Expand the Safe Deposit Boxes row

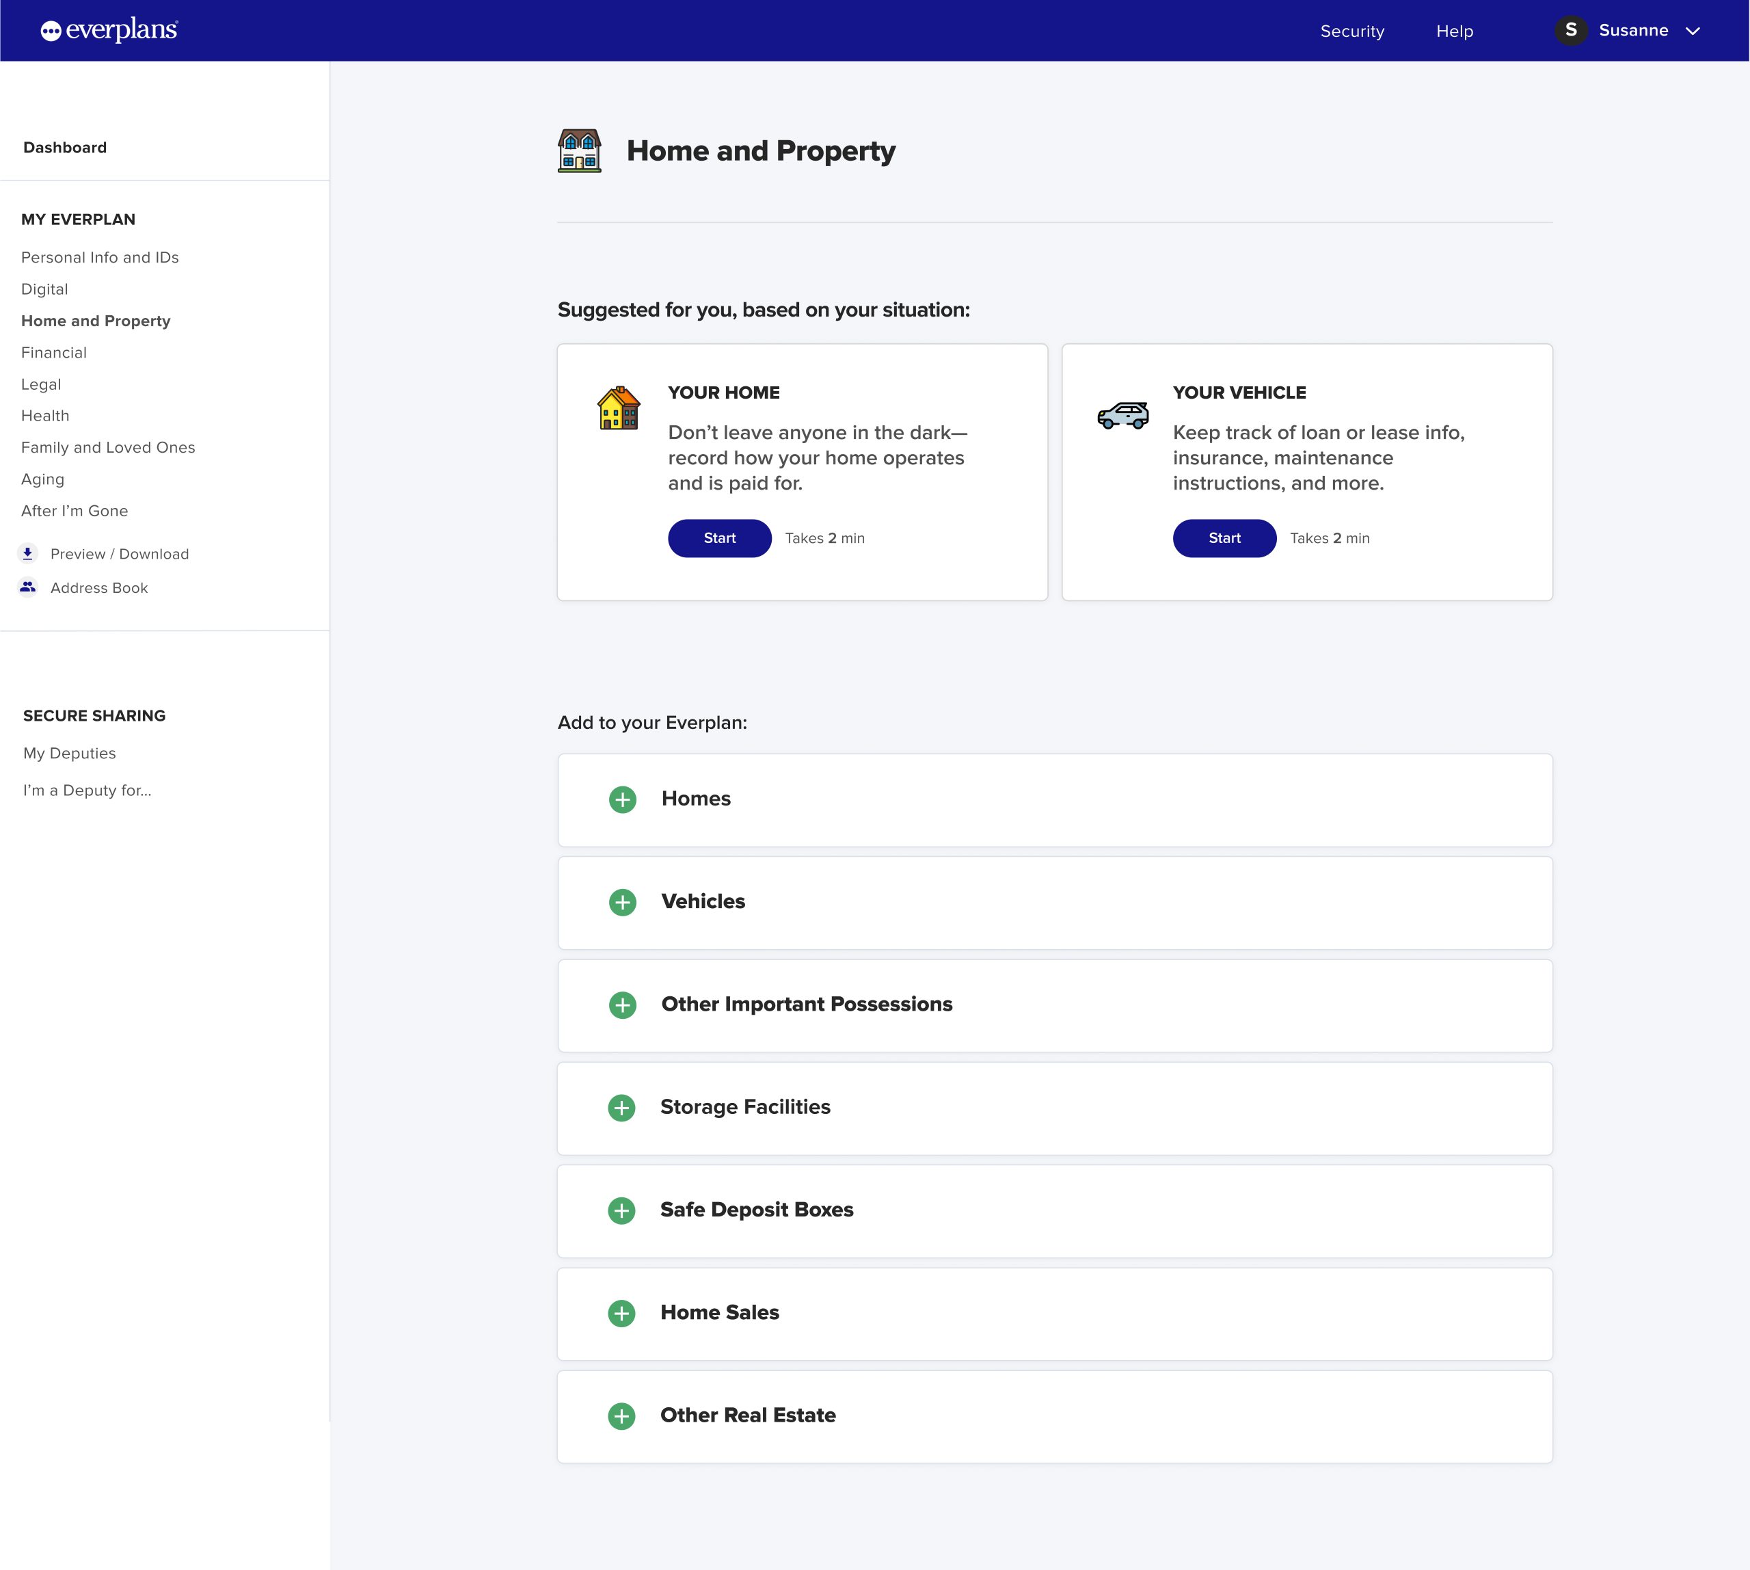1055,1210
